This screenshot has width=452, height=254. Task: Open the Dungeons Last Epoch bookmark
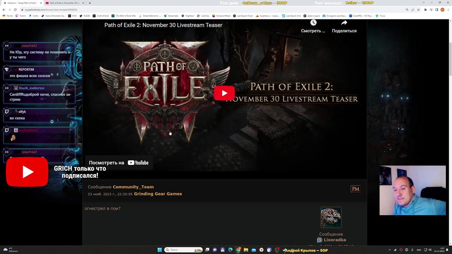coord(334,16)
